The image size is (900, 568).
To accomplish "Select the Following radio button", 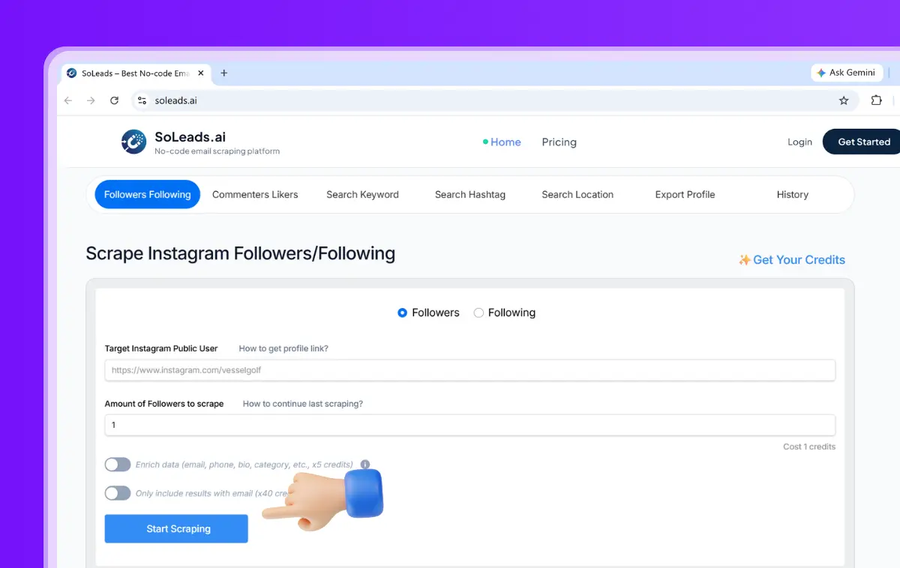I will click(478, 312).
